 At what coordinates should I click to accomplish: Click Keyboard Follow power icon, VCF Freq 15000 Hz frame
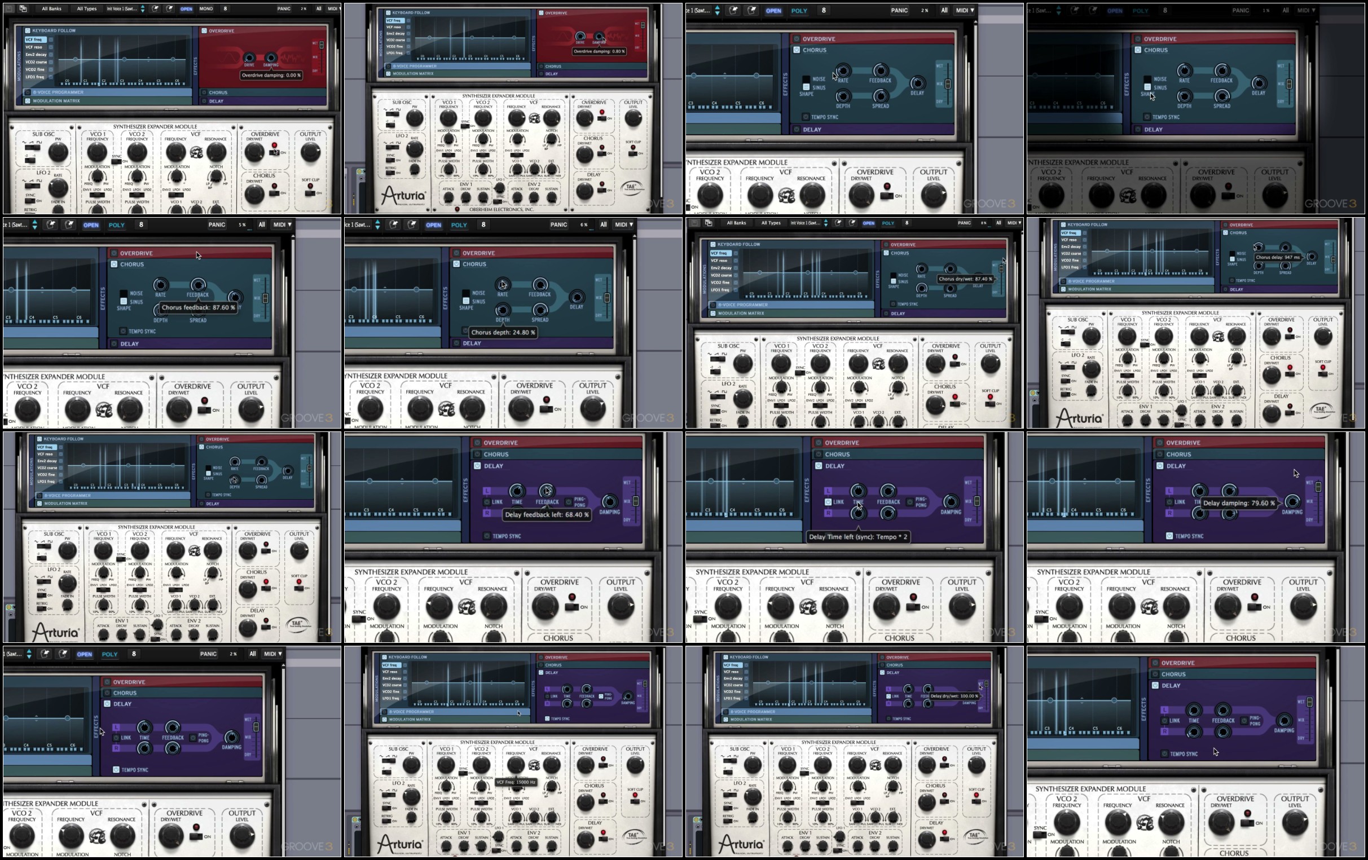[385, 657]
